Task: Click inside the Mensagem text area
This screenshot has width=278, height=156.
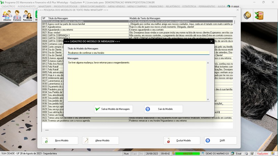Action: 137,81
